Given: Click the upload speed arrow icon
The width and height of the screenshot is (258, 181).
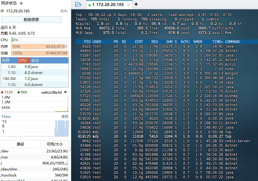Looking at the screenshot, I should 2,92.
